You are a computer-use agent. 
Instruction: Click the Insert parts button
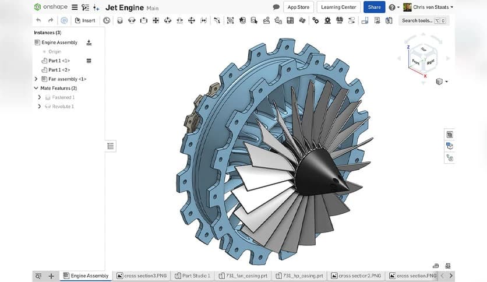85,20
